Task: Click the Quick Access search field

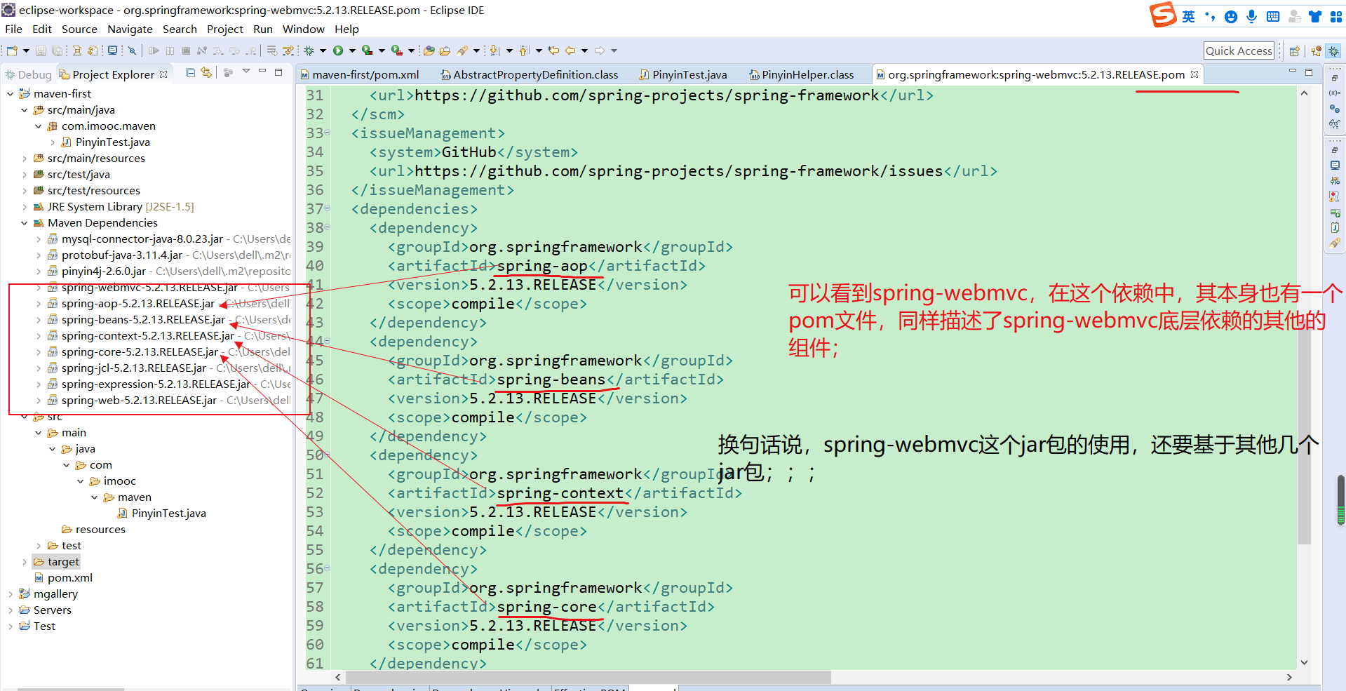Action: (1239, 51)
